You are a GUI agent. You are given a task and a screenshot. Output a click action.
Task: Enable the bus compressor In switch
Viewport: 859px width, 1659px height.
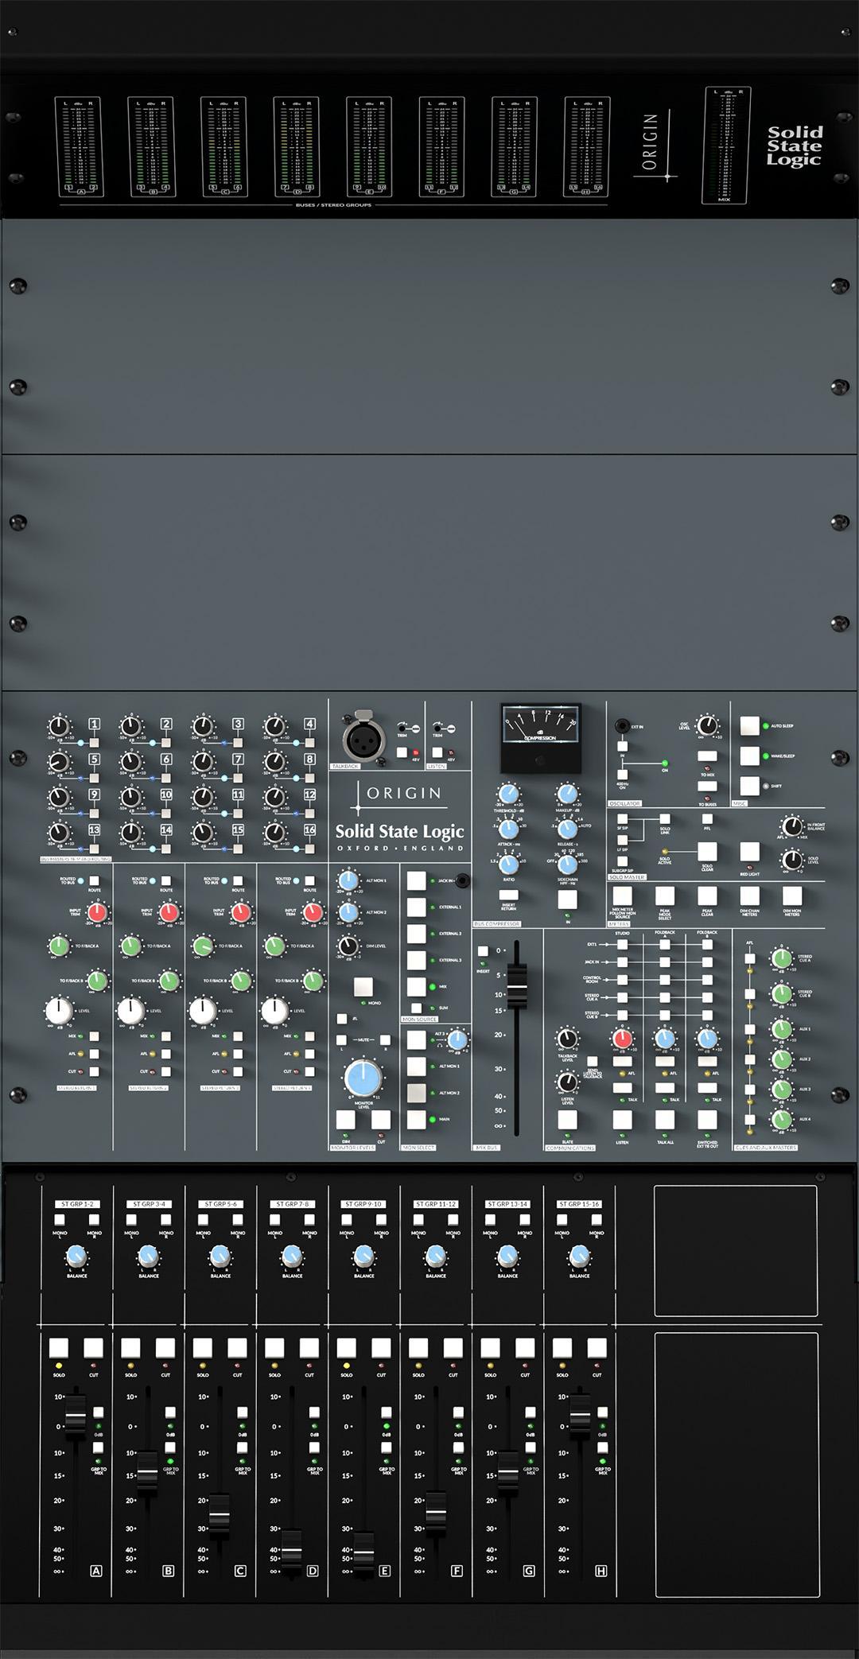pos(567,899)
